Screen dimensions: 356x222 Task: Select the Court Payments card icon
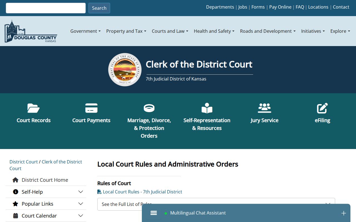pyautogui.click(x=91, y=108)
